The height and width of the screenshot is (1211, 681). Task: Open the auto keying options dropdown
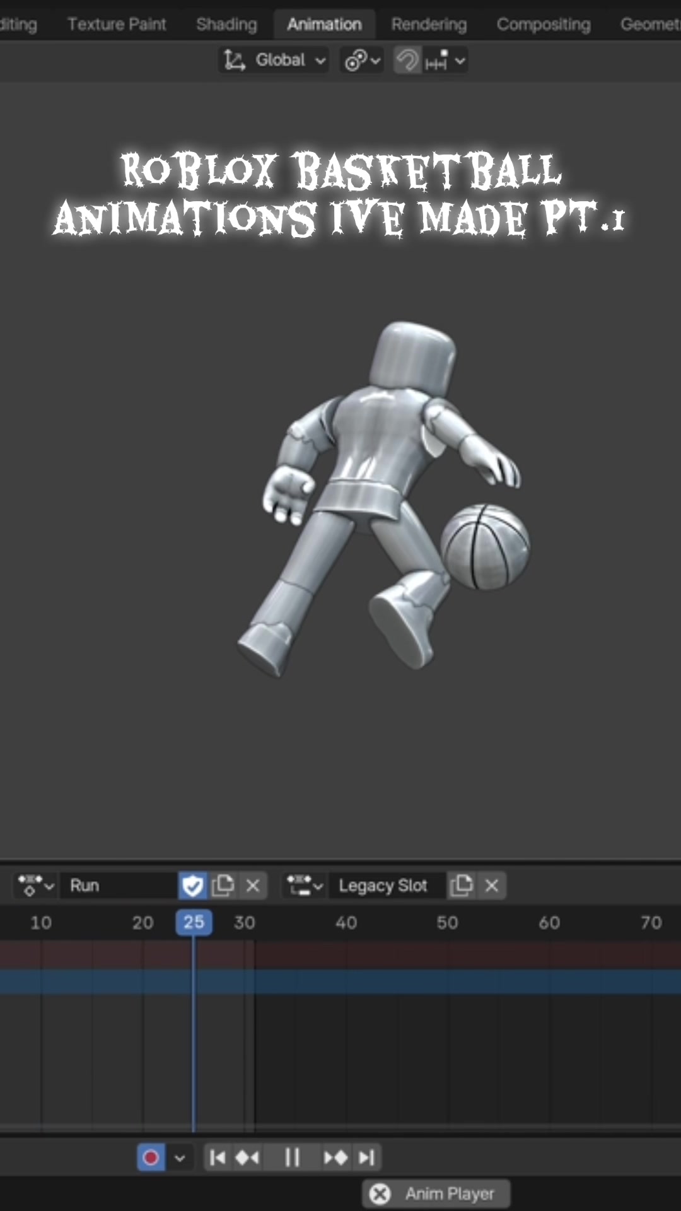click(180, 1158)
